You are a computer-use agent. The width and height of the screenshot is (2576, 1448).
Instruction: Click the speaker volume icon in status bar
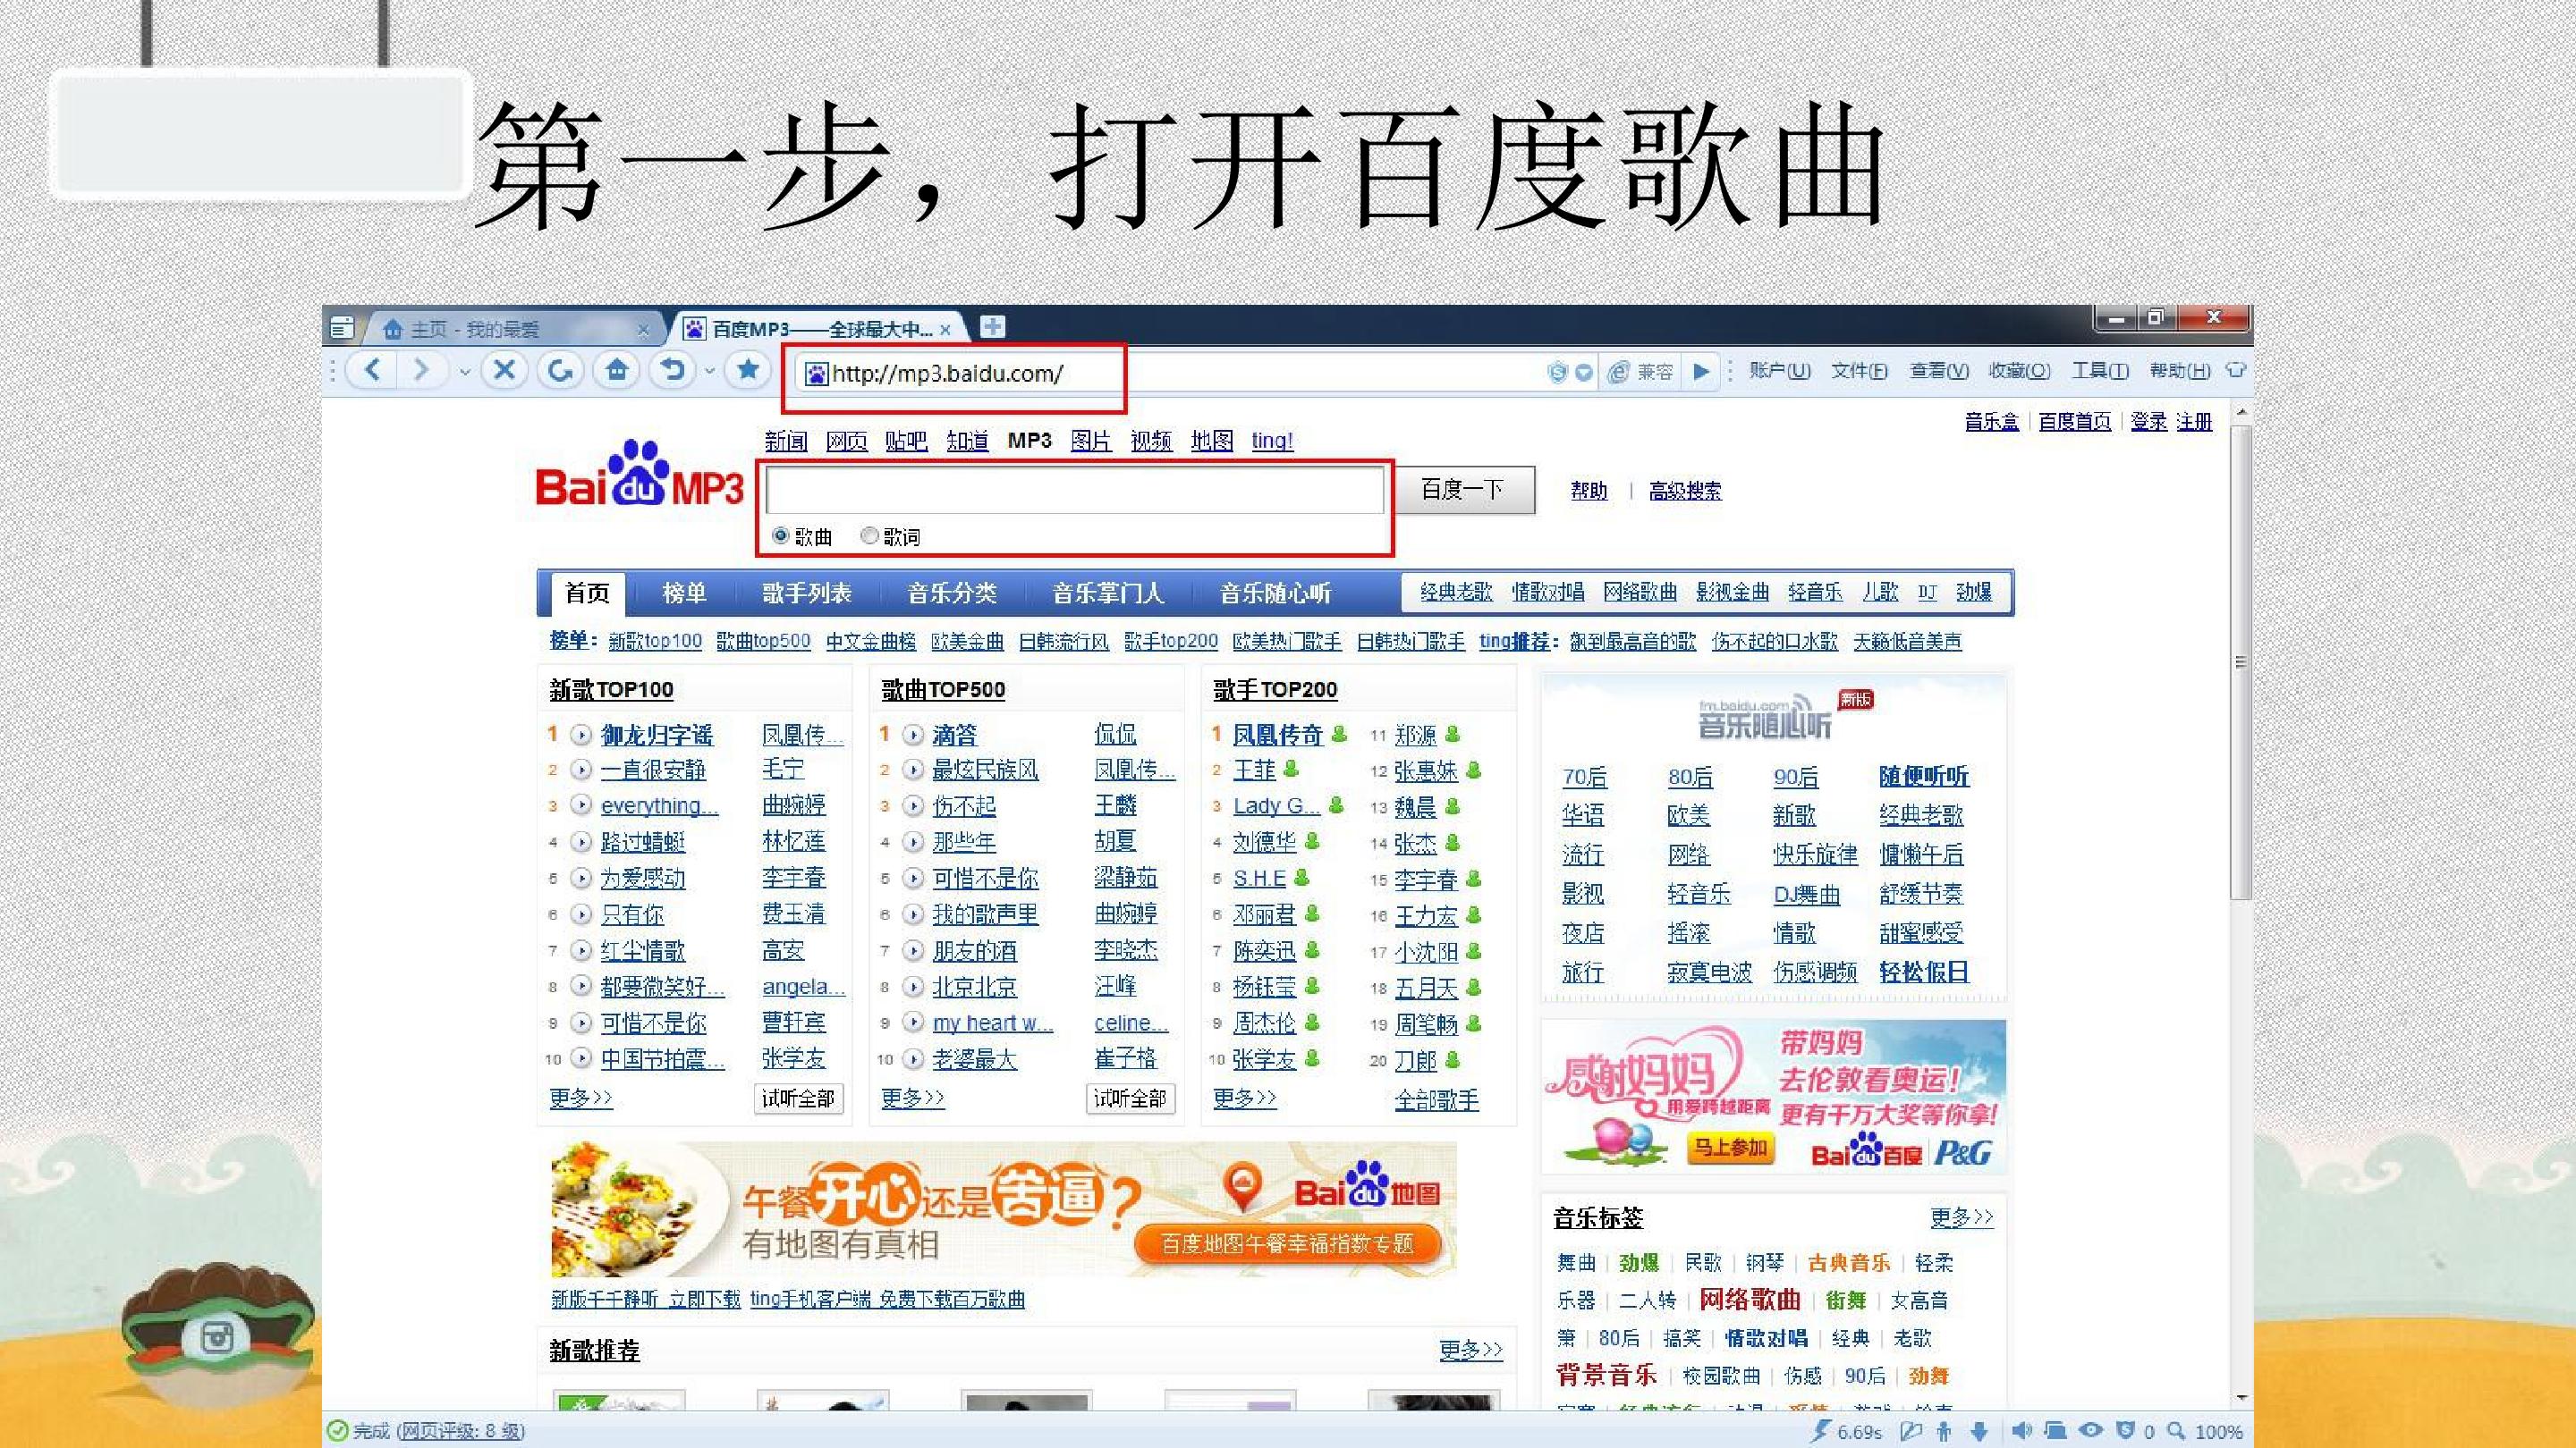(2021, 1431)
